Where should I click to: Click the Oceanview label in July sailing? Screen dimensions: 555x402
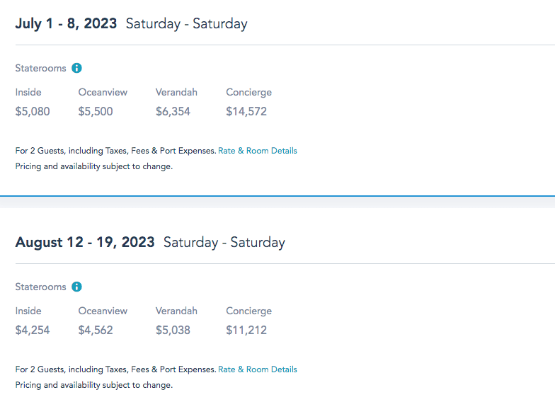pos(103,92)
